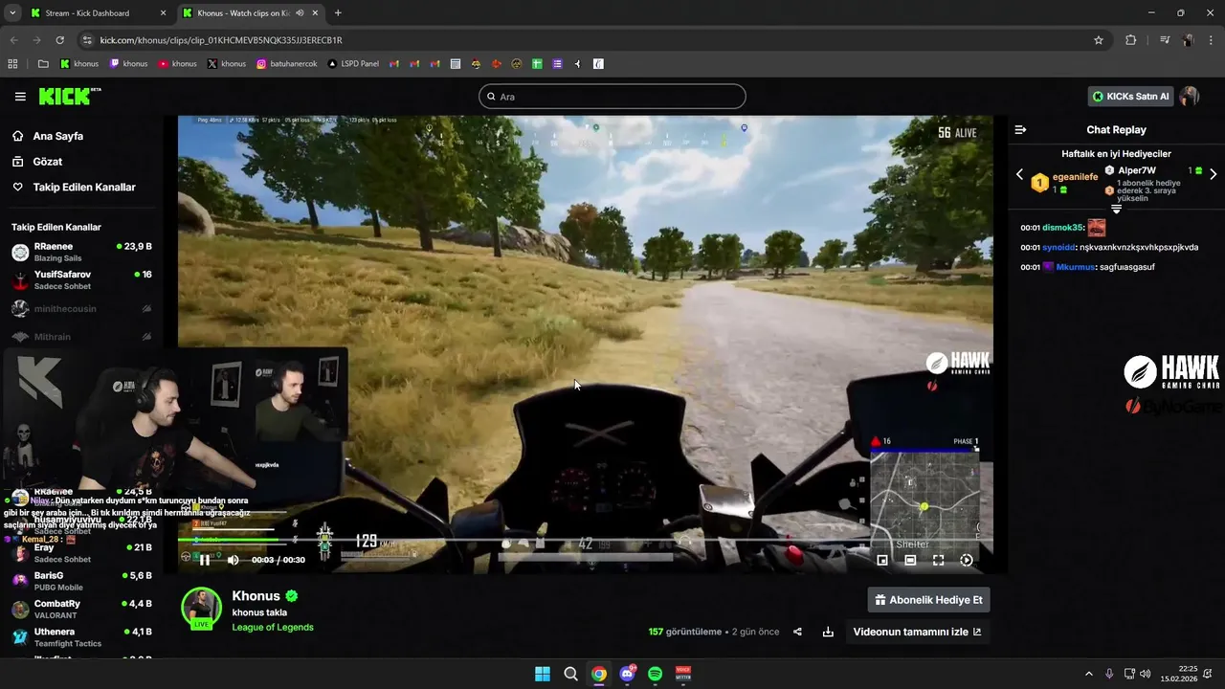Enter fullscreen mode on the video player
Viewport: 1225px width, 689px height.
coord(938,560)
